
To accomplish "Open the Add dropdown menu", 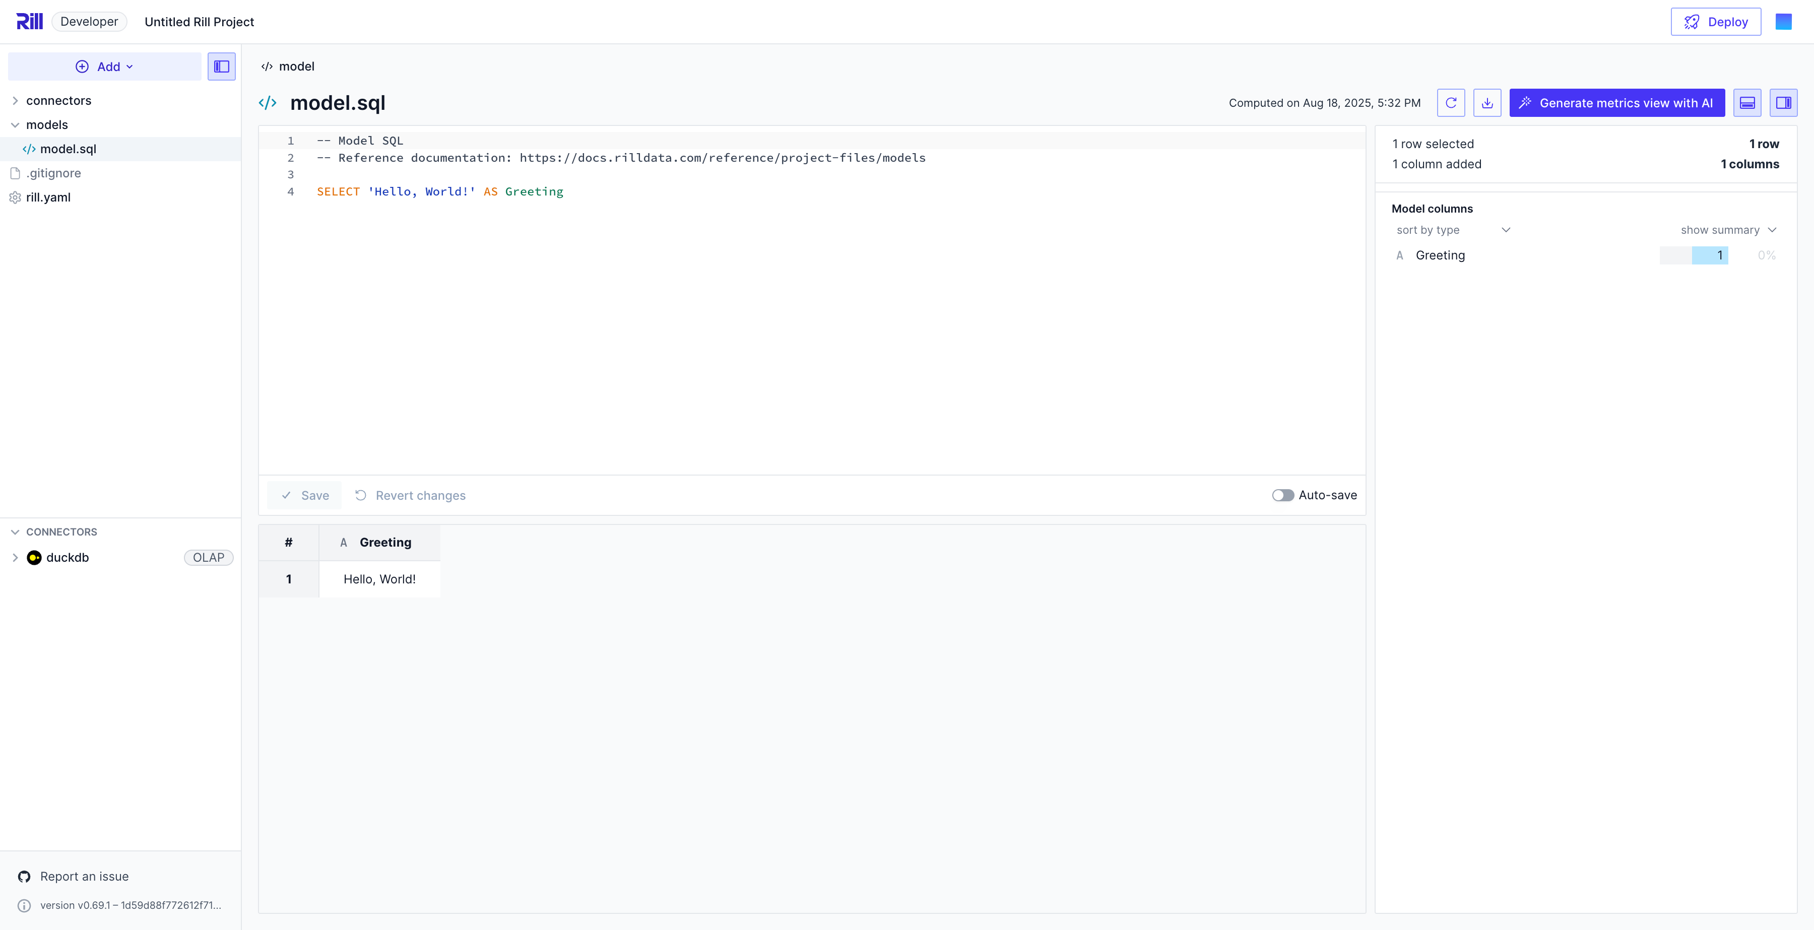I will click(104, 66).
